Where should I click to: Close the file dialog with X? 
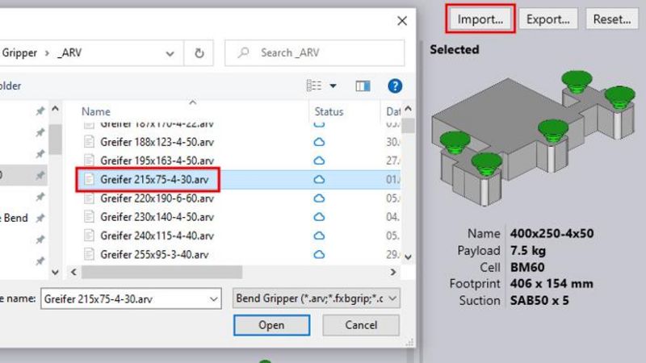click(401, 21)
